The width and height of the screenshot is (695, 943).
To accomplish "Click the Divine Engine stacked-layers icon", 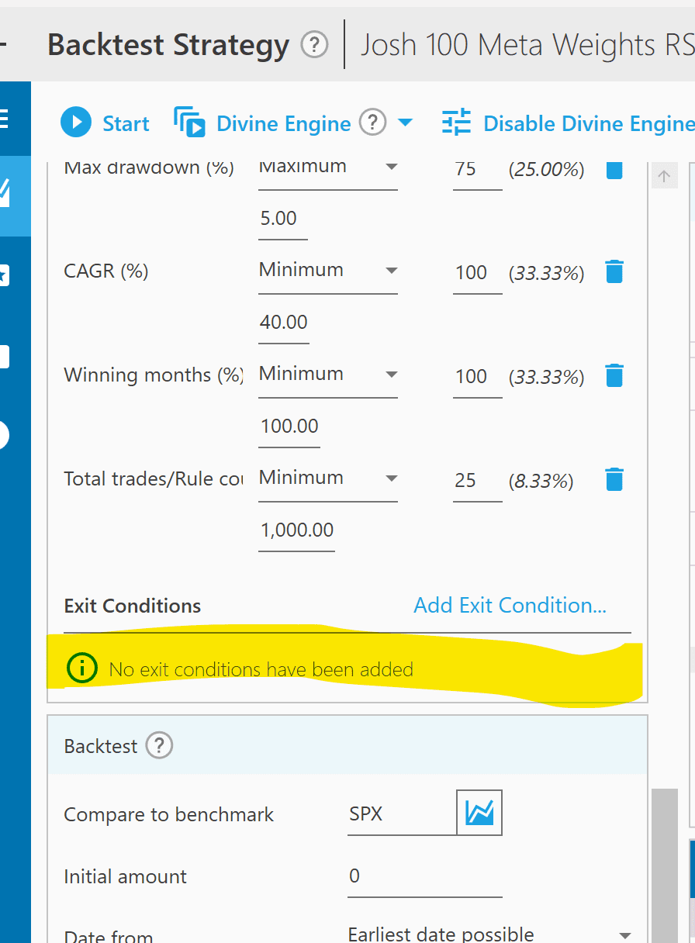I will pyautogui.click(x=188, y=123).
